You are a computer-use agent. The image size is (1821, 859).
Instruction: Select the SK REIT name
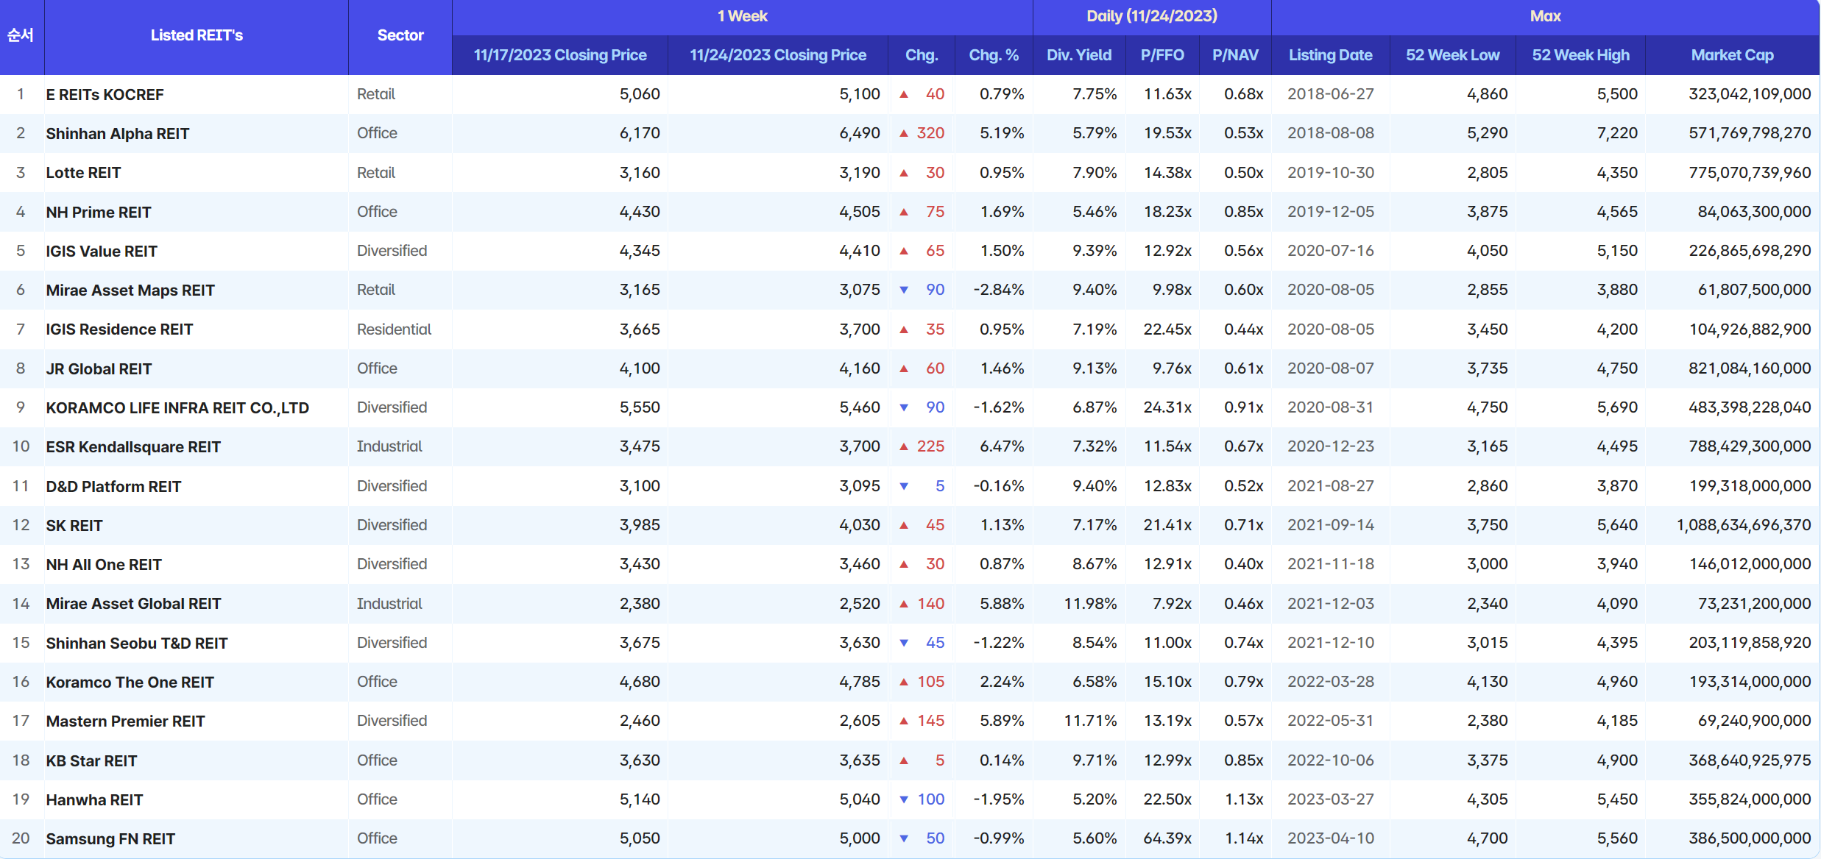click(74, 526)
